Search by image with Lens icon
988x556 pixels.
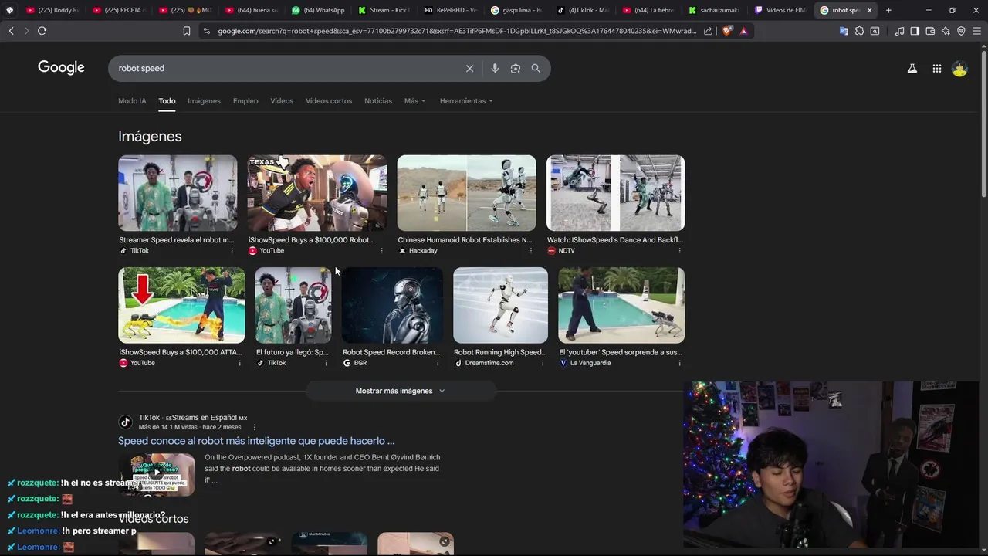click(x=515, y=68)
